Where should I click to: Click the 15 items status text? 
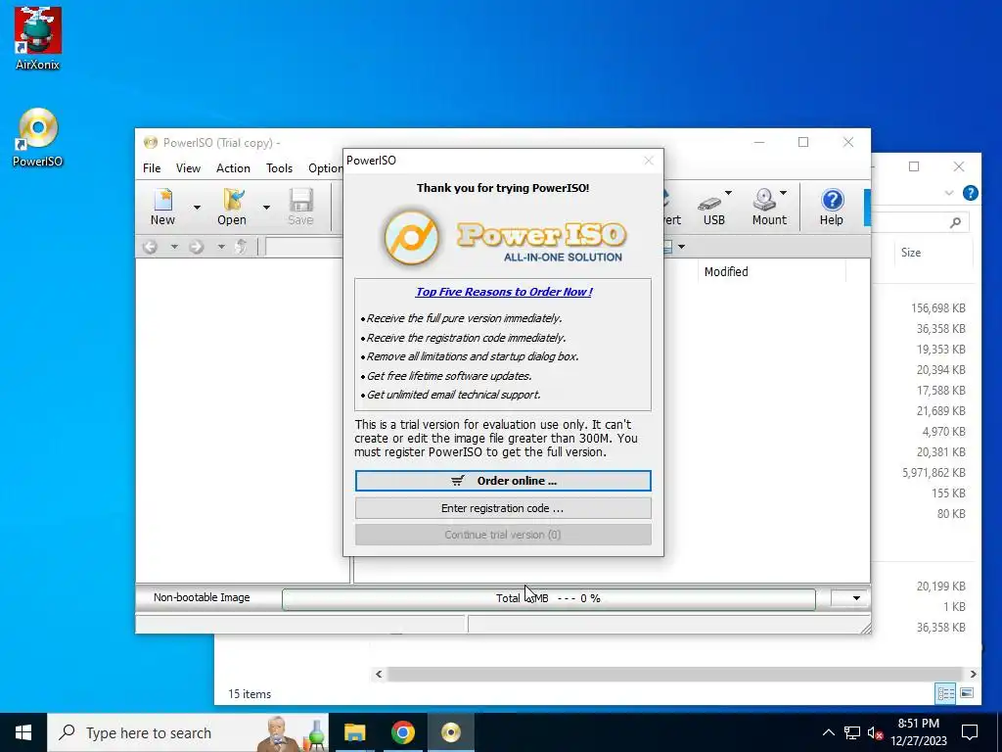point(250,694)
